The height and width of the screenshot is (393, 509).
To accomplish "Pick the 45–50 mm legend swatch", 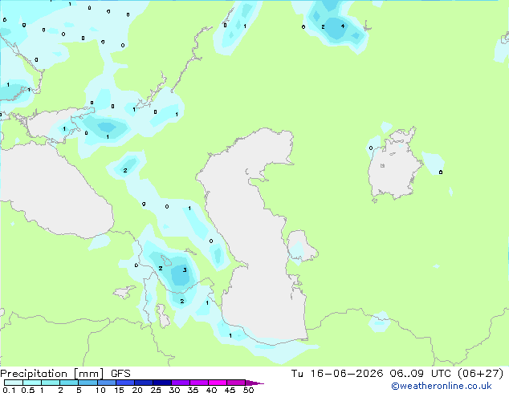I will (x=236, y=383).
